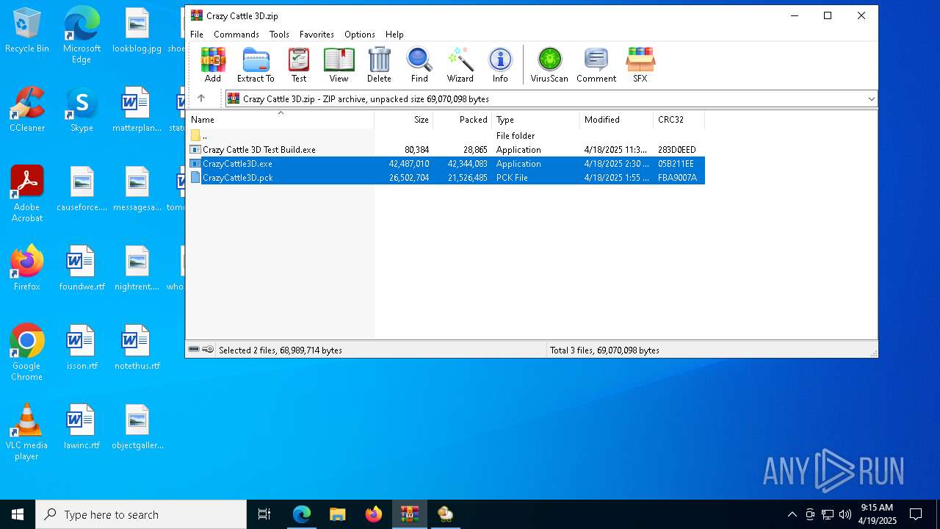This screenshot has width=940, height=529.
Task: Select the notethus.rtf desktop document
Action: [x=137, y=348]
